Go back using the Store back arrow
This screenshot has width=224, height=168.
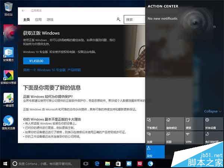click(x=23, y=10)
